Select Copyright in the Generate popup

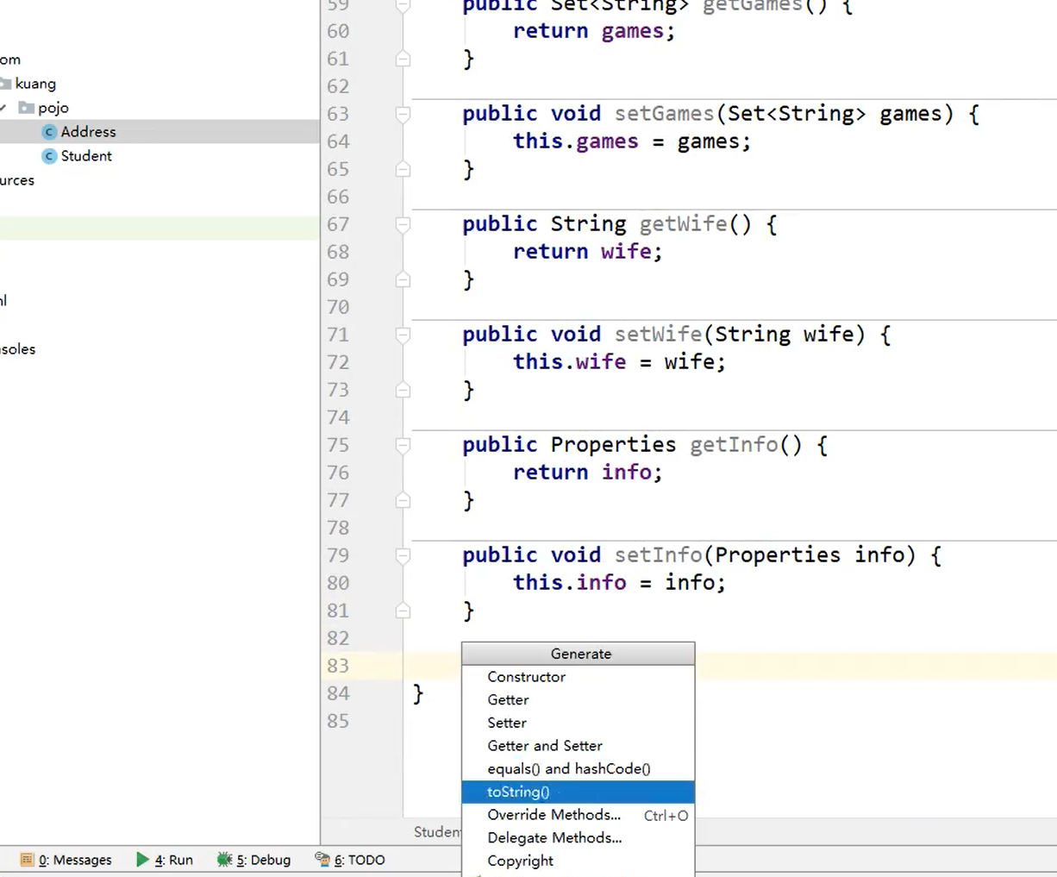click(x=578, y=861)
